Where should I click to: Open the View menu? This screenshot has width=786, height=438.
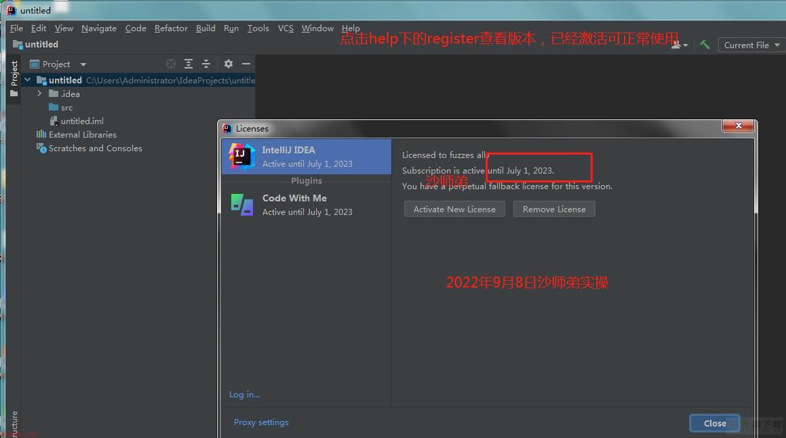point(64,28)
